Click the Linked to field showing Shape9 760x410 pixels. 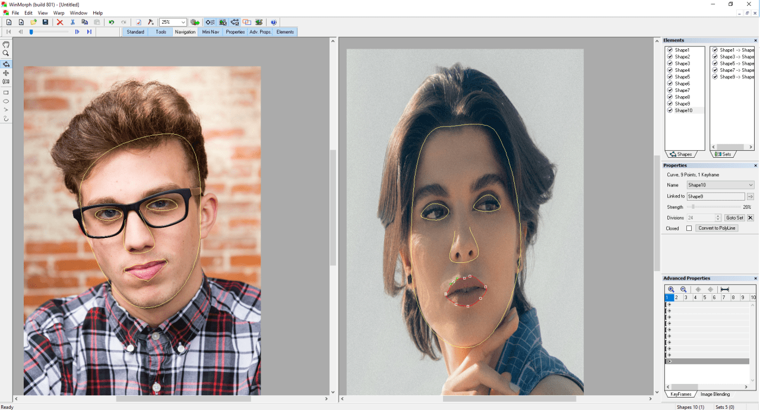715,196
